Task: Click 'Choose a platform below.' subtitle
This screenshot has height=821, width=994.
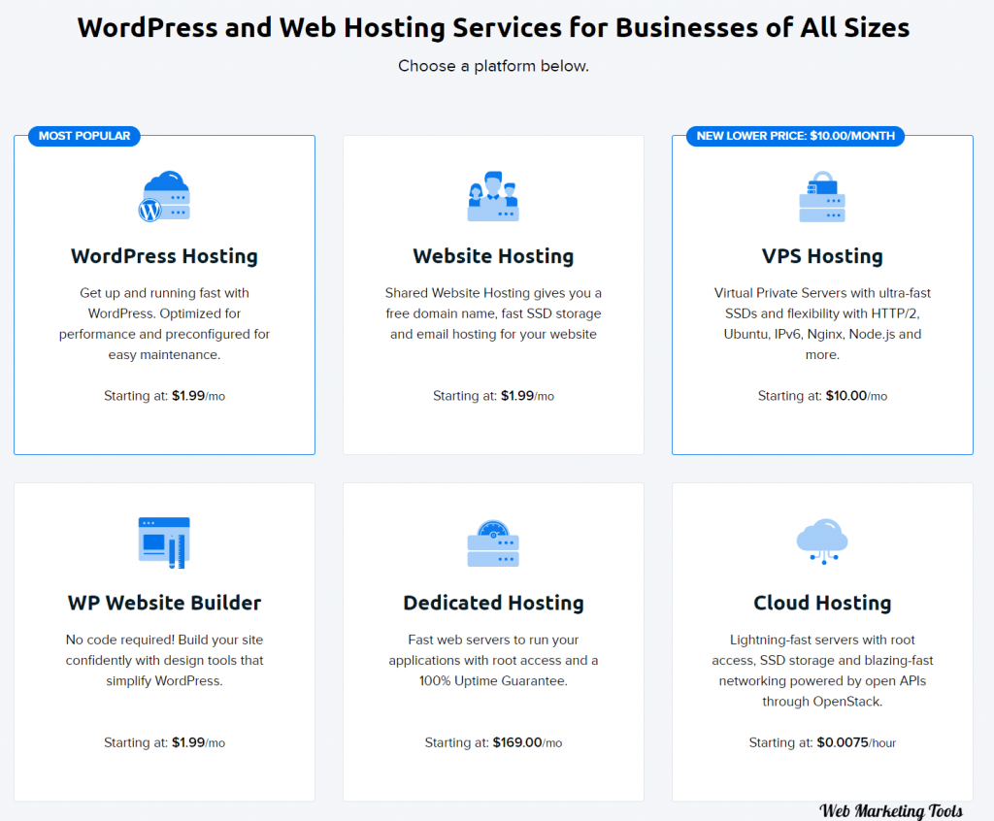Action: [x=493, y=66]
